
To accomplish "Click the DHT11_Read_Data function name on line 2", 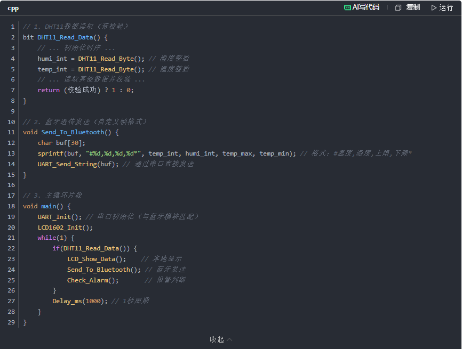I will pos(65,37).
